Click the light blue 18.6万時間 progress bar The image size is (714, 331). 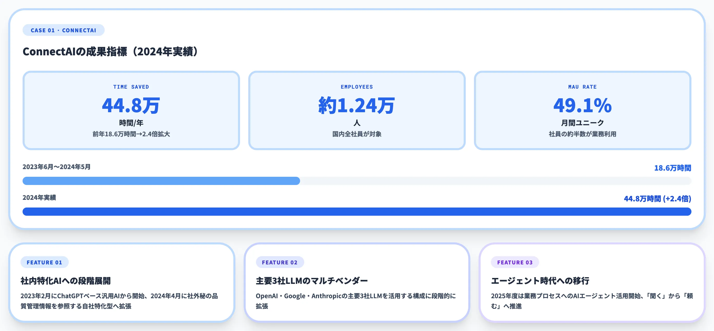click(x=161, y=181)
